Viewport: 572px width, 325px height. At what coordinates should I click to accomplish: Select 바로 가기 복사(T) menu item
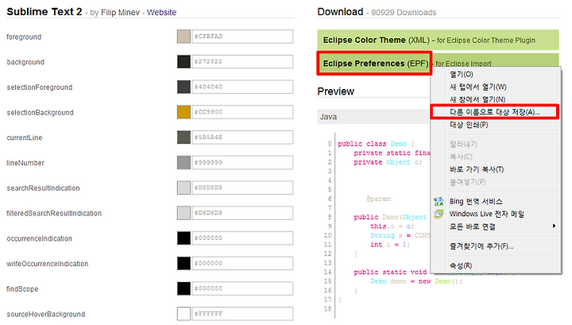click(477, 169)
